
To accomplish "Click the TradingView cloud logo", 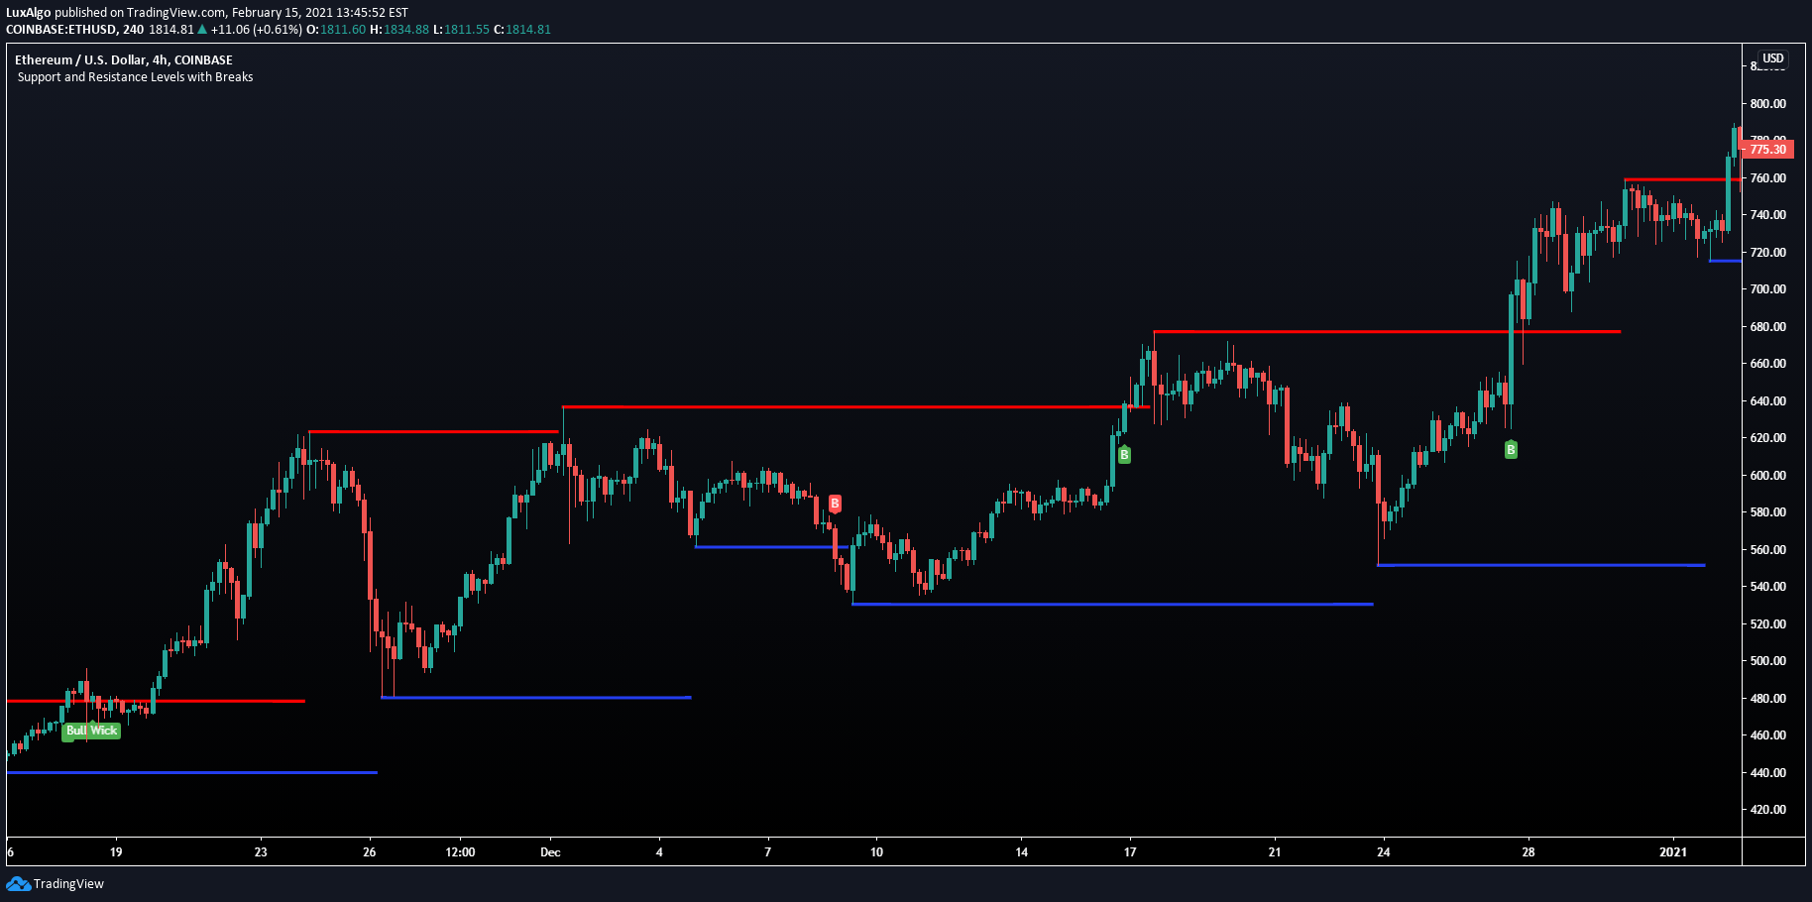I will coord(20,884).
